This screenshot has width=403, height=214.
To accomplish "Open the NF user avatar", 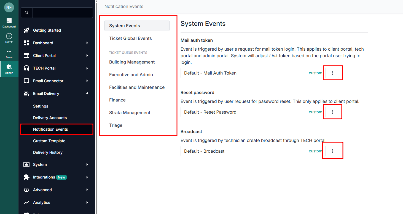I will 9,7.
